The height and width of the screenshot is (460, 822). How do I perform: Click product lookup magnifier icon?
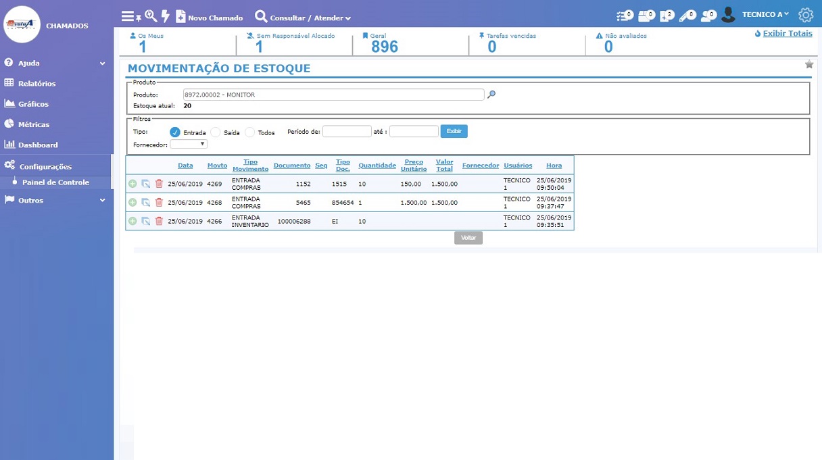pyautogui.click(x=491, y=95)
